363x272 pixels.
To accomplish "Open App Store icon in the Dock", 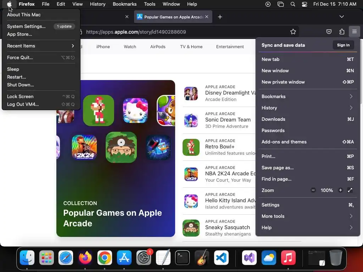I will (124, 257).
